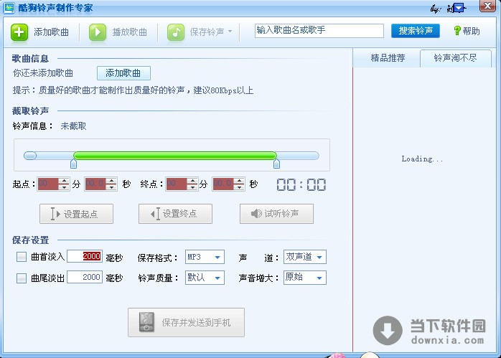
Task: Click the round playback position slider knob
Action: [30, 156]
